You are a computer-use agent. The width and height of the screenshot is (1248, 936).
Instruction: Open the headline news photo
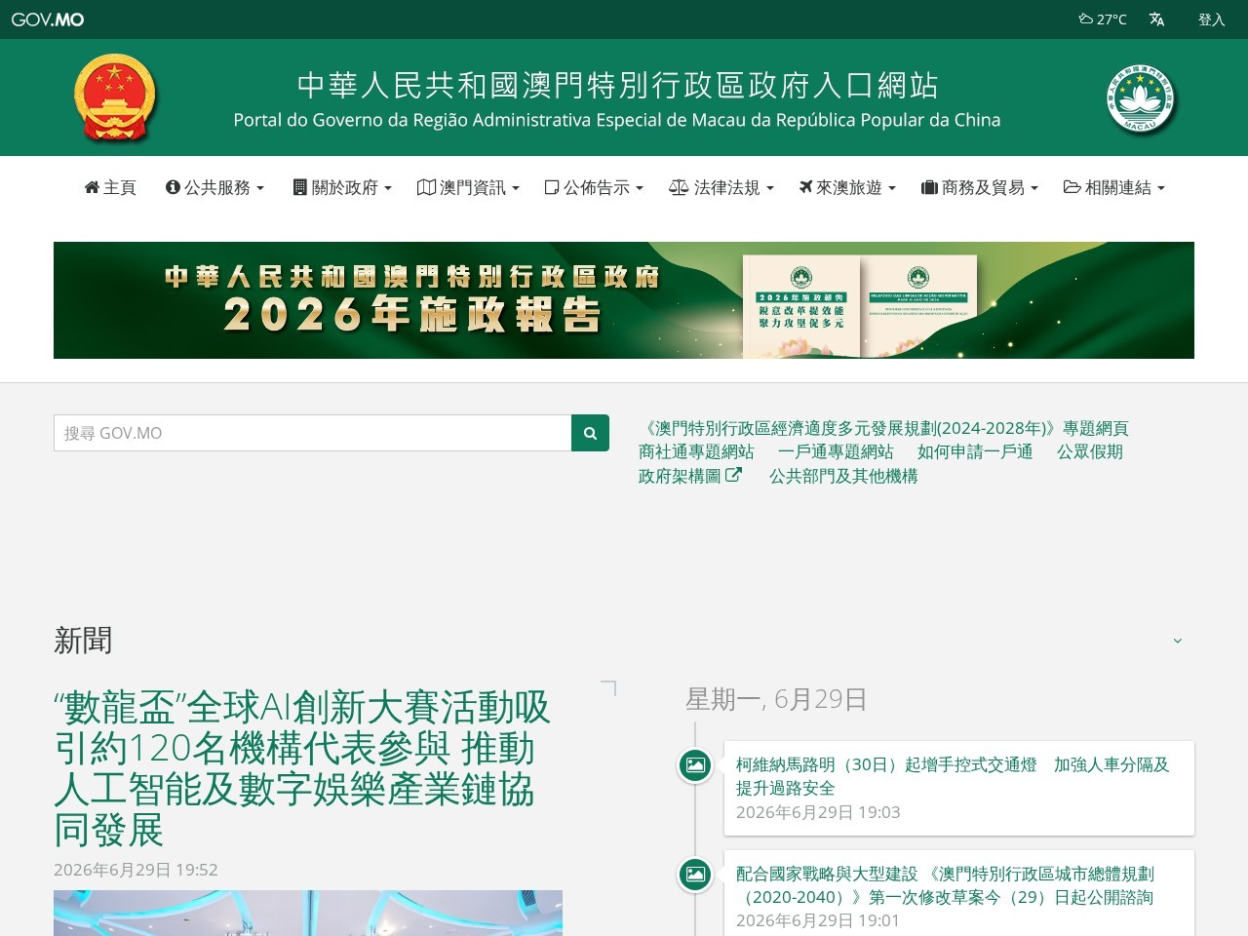pos(308,913)
